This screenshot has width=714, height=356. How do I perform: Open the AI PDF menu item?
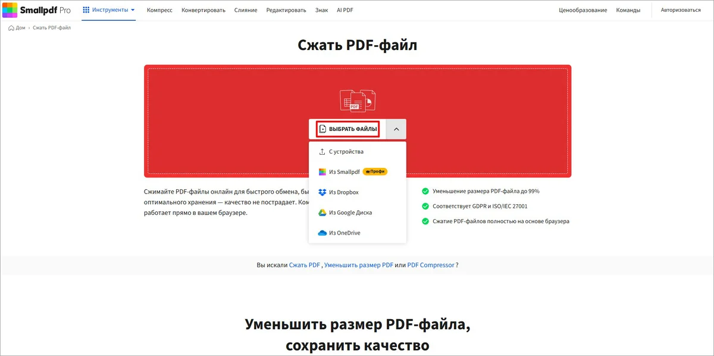[345, 10]
